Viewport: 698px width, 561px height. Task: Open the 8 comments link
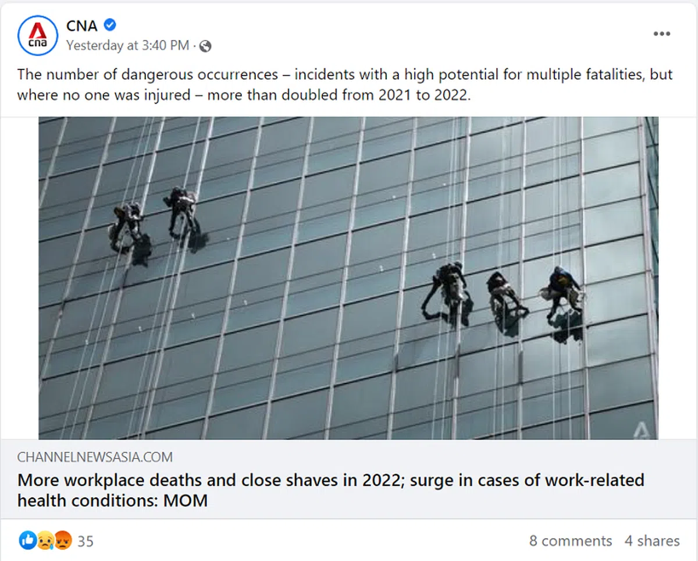(570, 541)
